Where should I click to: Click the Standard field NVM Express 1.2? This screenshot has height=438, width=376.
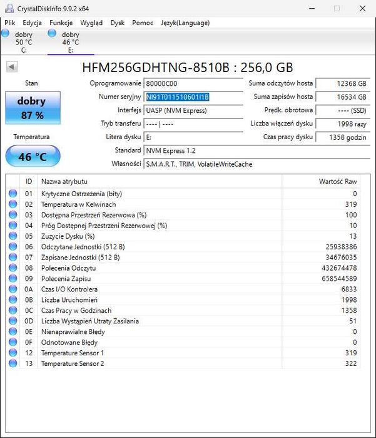click(257, 150)
